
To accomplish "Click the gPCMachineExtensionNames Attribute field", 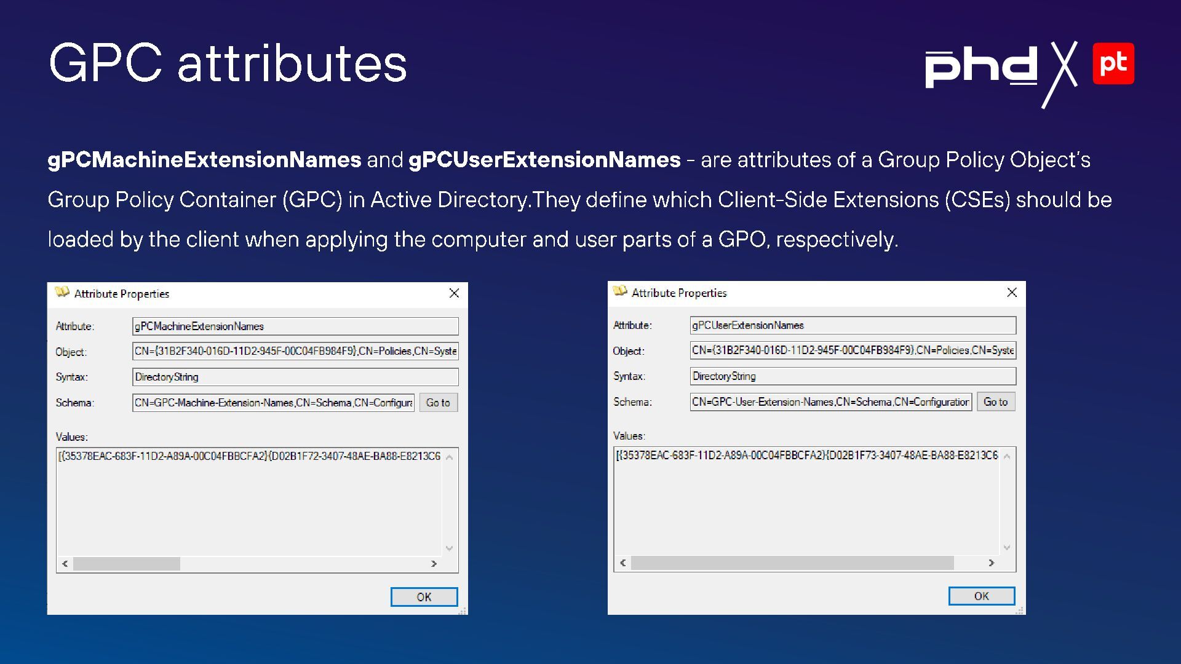I will (295, 326).
